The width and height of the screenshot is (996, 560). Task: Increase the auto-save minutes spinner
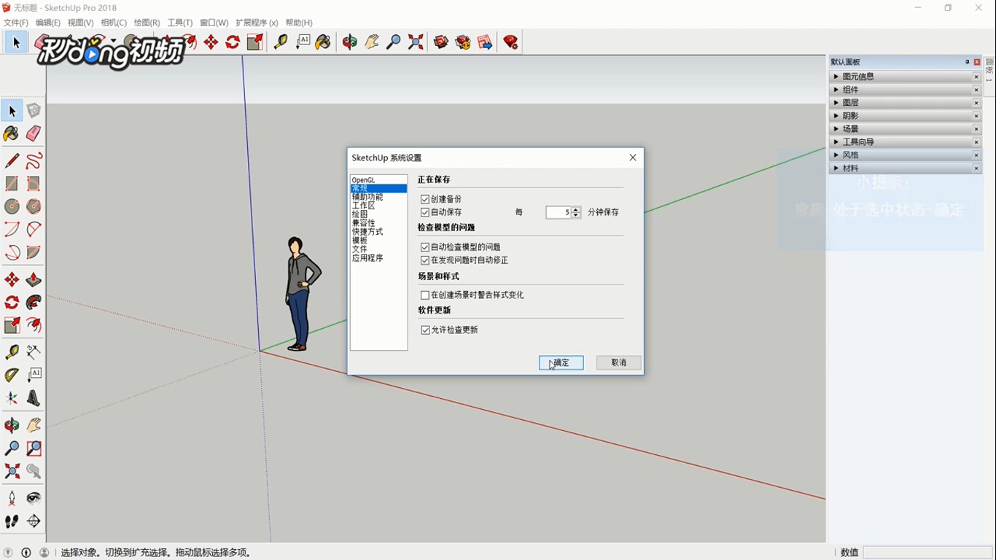click(x=576, y=209)
